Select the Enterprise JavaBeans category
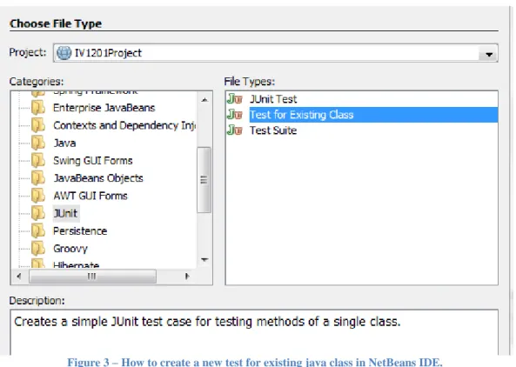516x367 pixels. click(x=104, y=108)
